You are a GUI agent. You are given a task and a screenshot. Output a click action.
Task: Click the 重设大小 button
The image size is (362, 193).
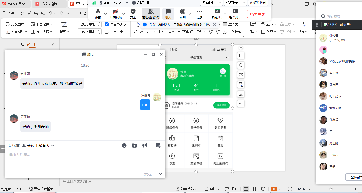coord(114,32)
